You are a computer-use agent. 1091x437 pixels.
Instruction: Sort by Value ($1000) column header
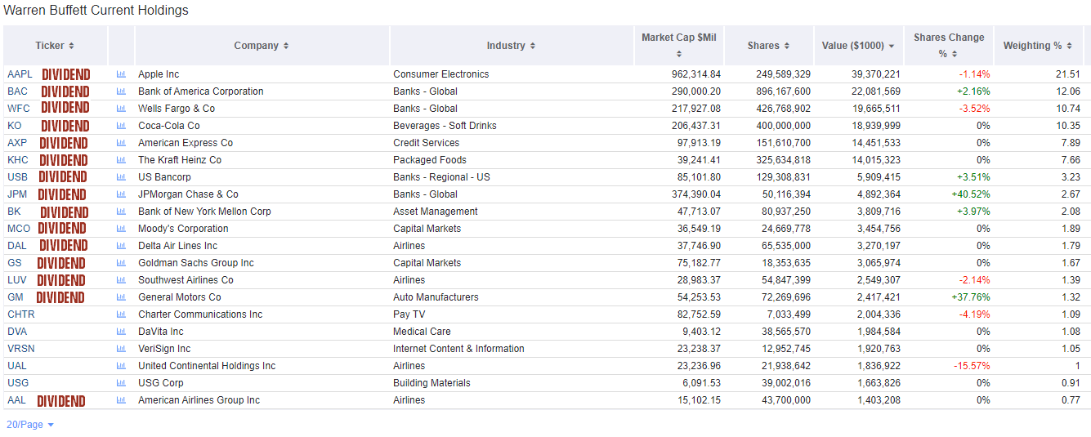tap(858, 46)
